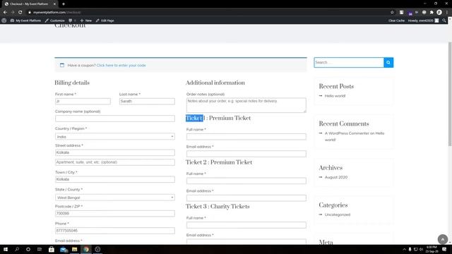Open Customize in the admin bar

coord(55,20)
